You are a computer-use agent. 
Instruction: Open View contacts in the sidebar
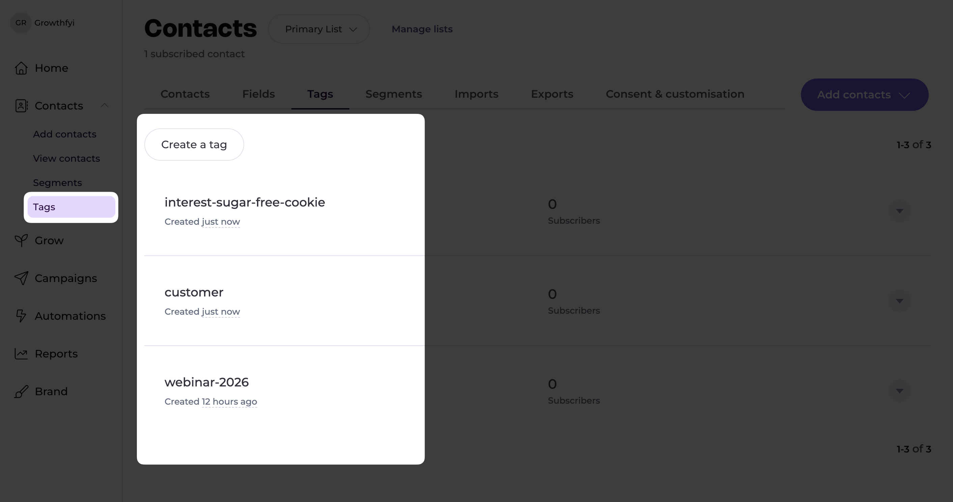coord(66,159)
